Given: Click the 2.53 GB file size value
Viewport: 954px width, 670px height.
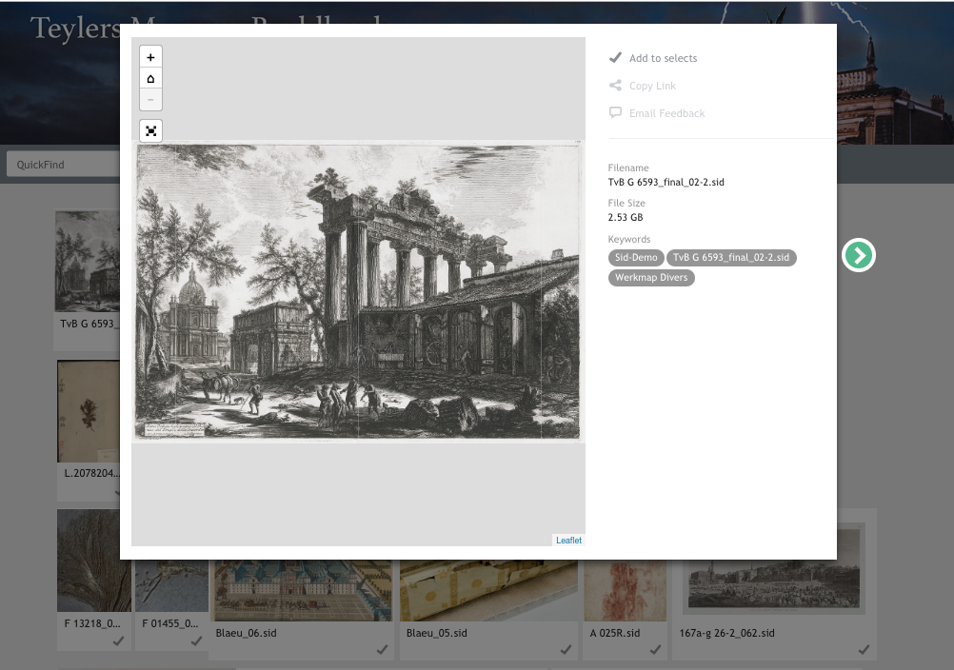Looking at the screenshot, I should [626, 217].
